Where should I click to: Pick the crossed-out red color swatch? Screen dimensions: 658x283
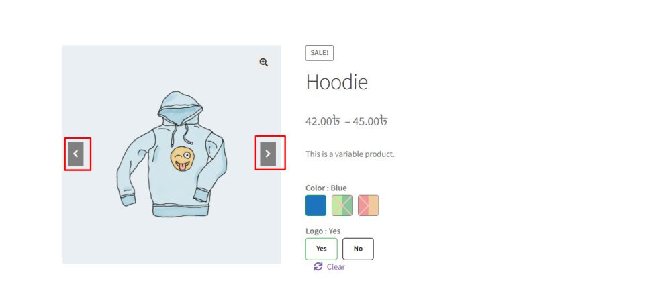click(x=369, y=205)
